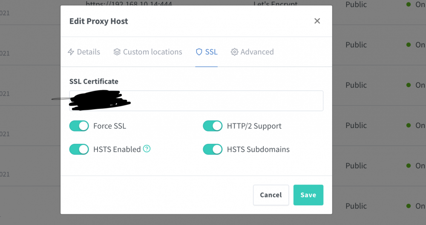Click the Advanced gear icon
Screen dimensions: 426x225
234,52
